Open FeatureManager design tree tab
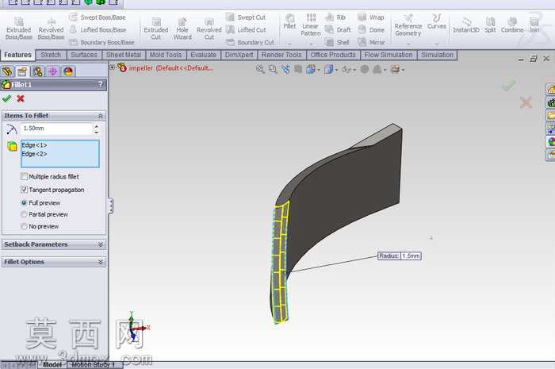 (7, 71)
